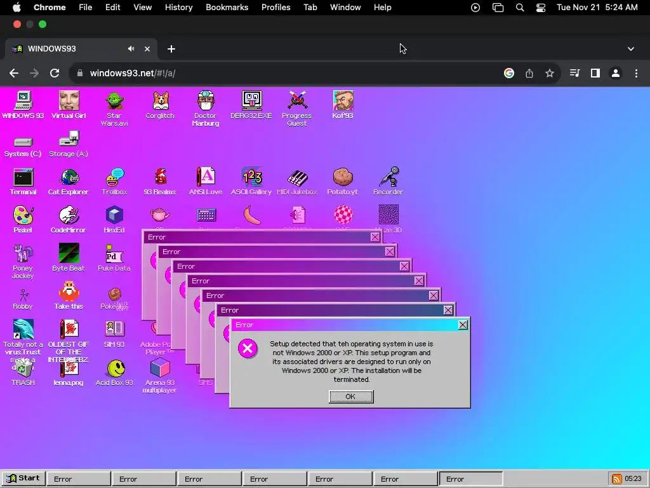Image resolution: width=650 pixels, height=488 pixels.
Task: Launch DERG32.EXE icon
Action: click(x=251, y=105)
